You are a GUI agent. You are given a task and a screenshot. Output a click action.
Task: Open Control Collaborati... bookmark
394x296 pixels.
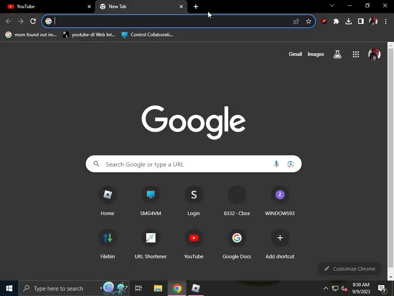147,35
